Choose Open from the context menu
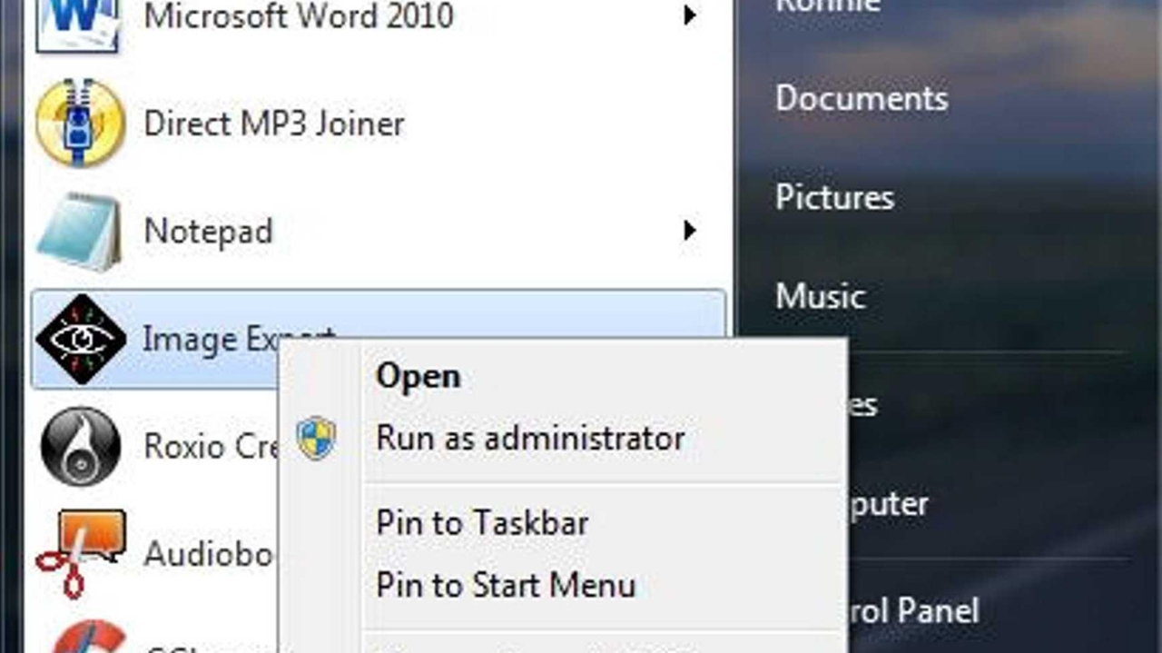 point(418,376)
